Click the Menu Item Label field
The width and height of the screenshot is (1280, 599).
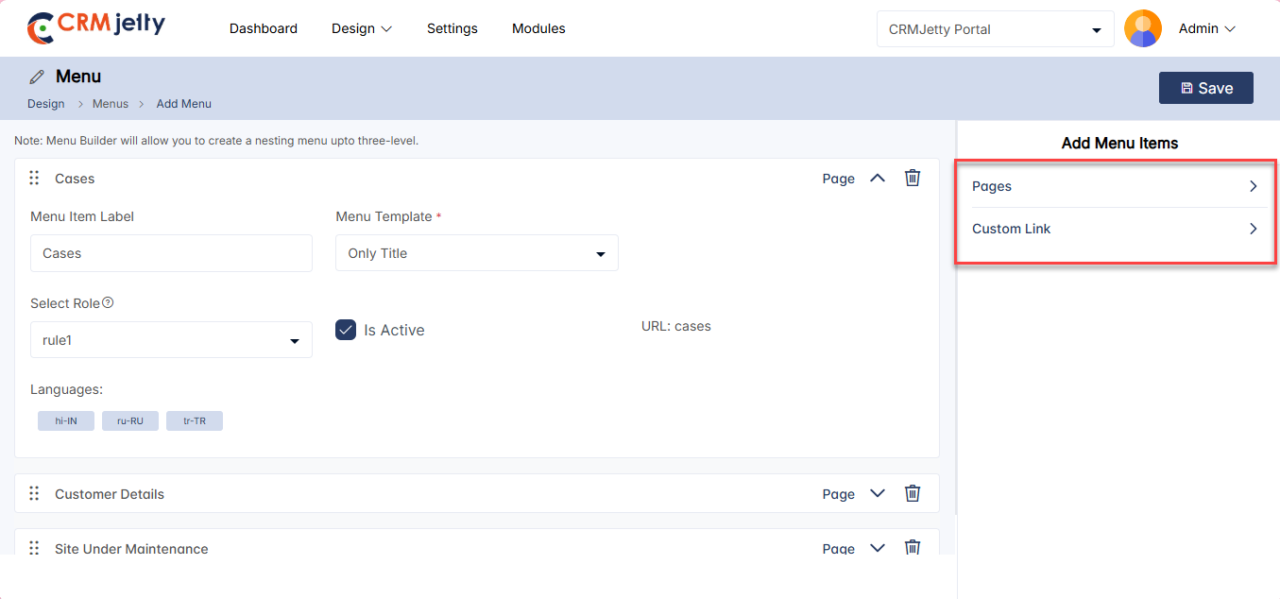click(171, 253)
